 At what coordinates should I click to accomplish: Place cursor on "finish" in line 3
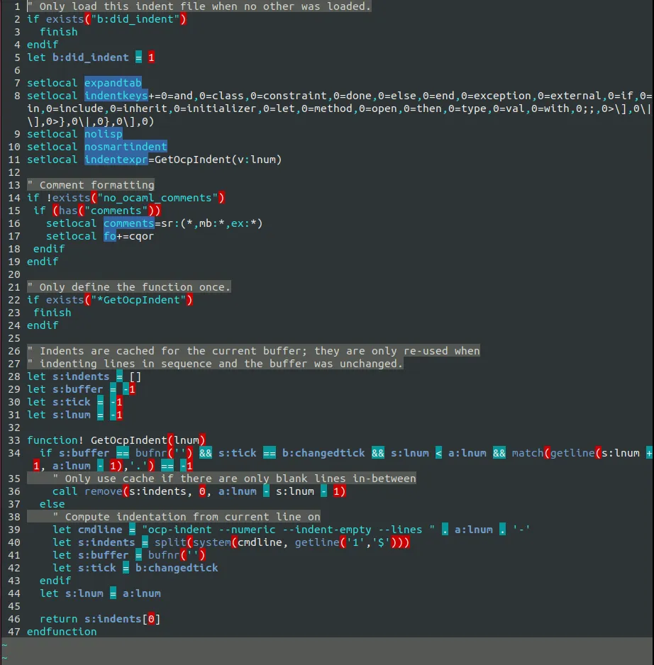tap(59, 32)
